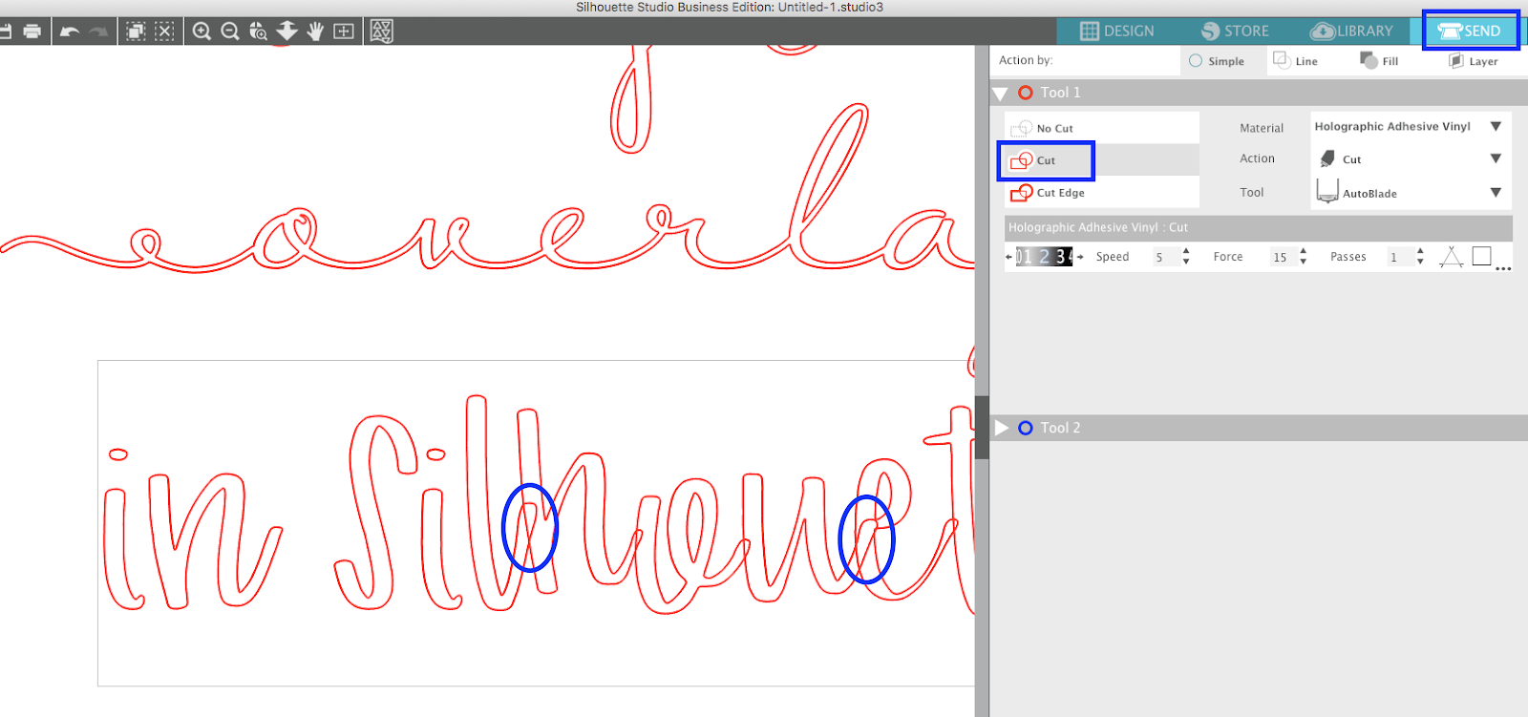
Task: Zoom out with the minus magnifier
Action: tap(230, 31)
